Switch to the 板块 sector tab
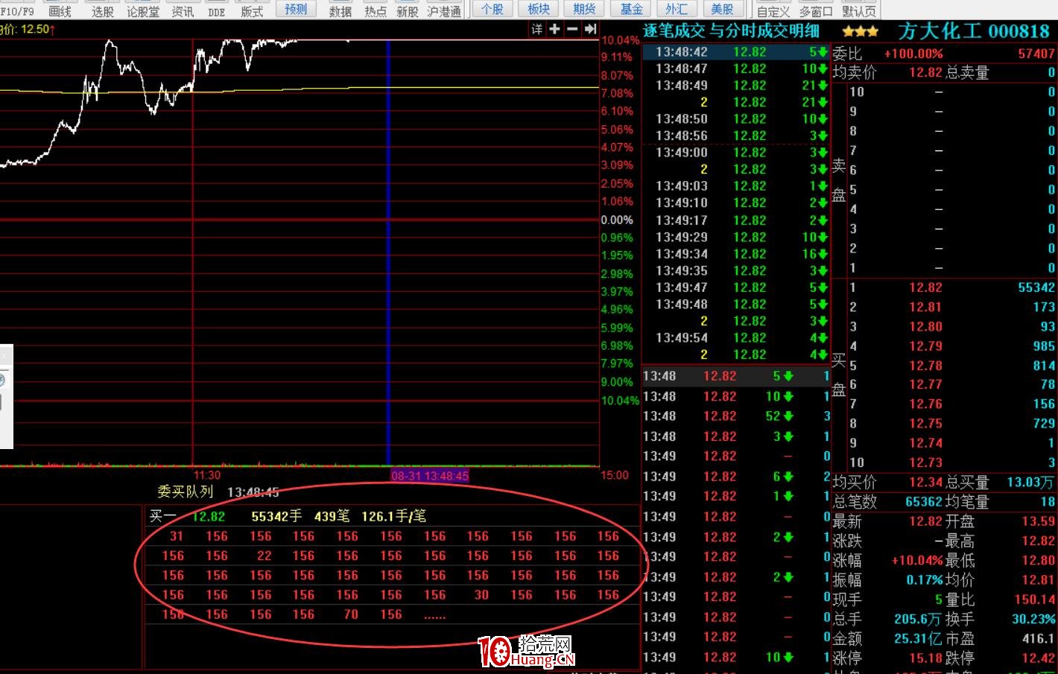This screenshot has height=674, width=1058. pos(539,9)
